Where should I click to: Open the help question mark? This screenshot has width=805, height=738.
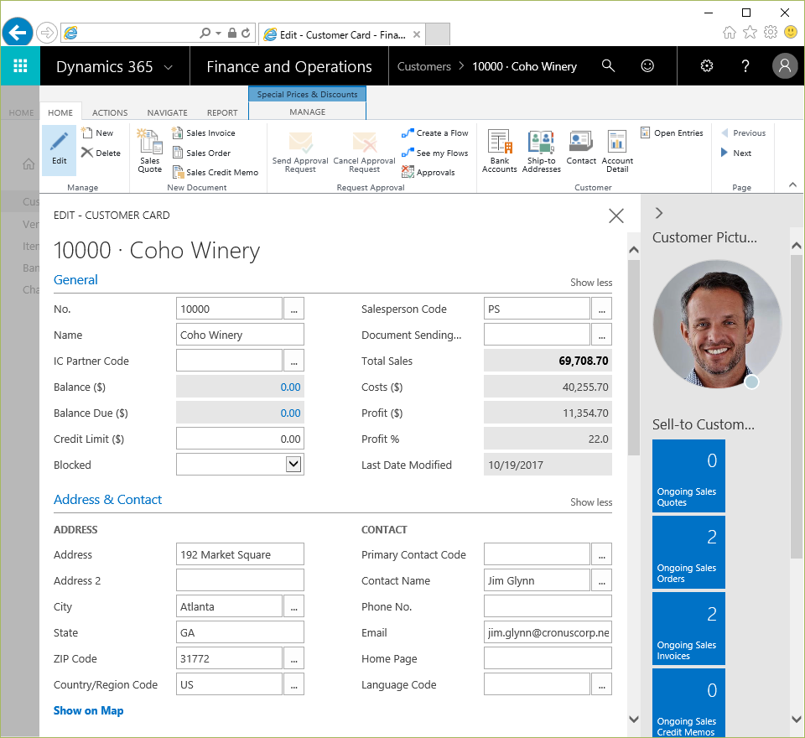[x=745, y=65]
